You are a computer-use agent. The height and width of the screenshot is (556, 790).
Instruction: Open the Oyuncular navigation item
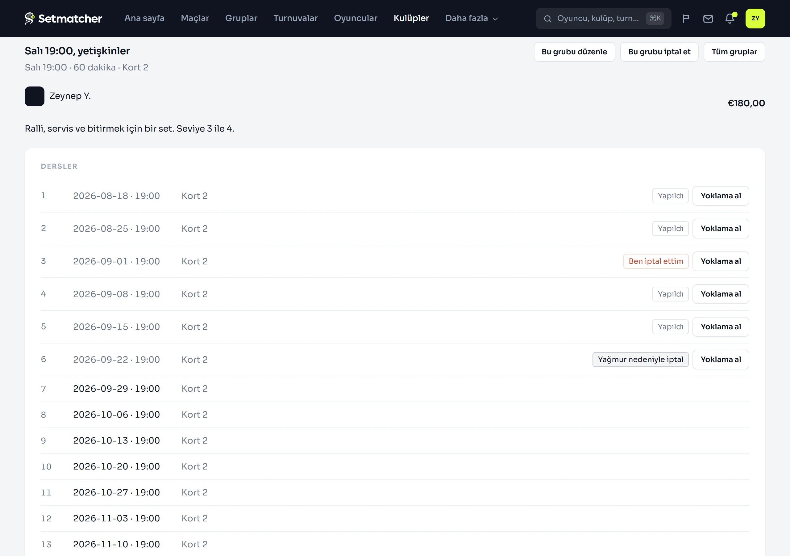pos(355,18)
